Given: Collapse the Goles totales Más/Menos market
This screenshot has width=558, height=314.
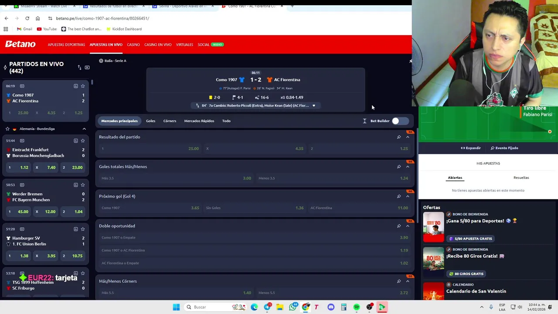Looking at the screenshot, I should point(408,167).
